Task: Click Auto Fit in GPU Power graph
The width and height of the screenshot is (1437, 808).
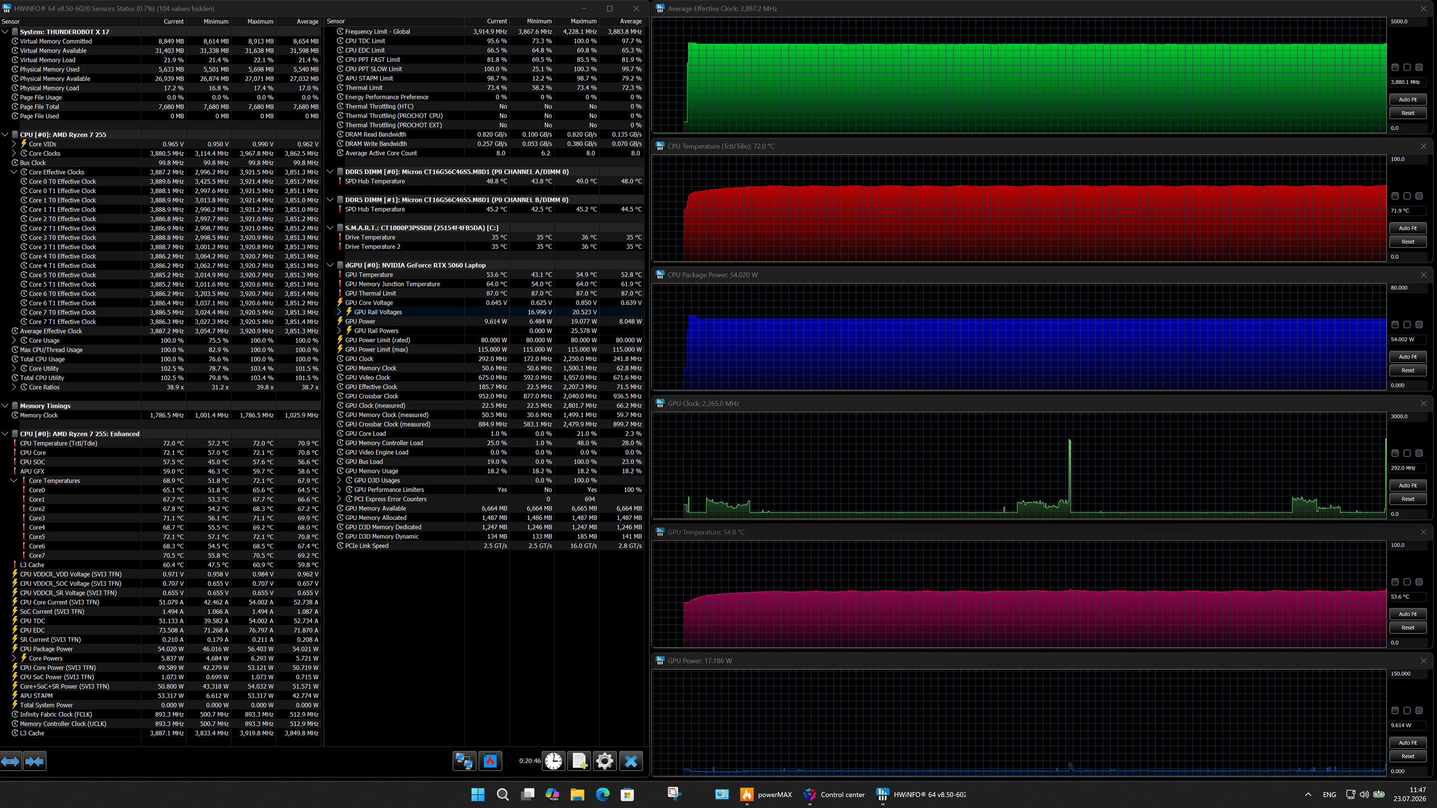Action: point(1407,743)
